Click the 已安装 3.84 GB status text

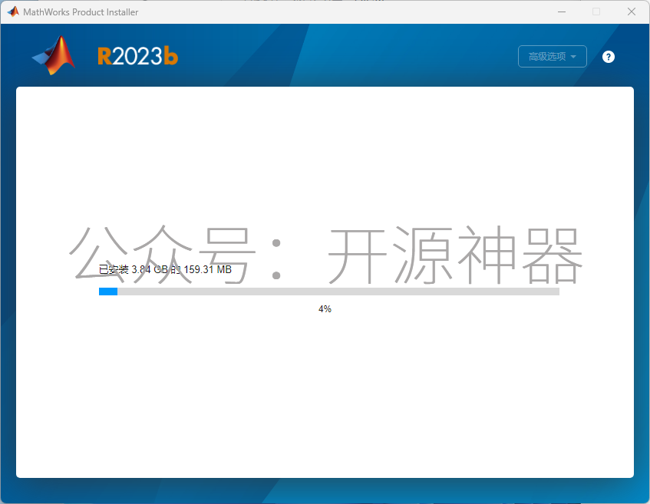[130, 270]
